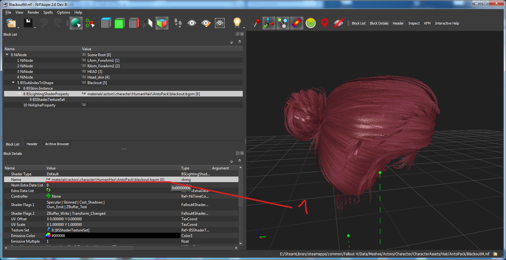Screen dimensions: 506x260
Task: Click the Extra Data List refresh icon
Action: click(x=48, y=190)
